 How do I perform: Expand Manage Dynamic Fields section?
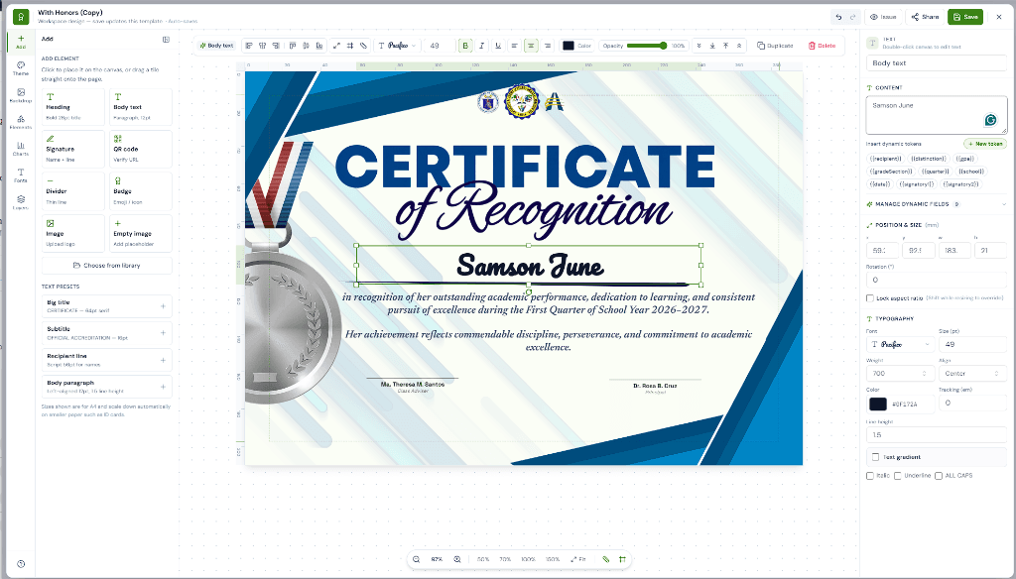(937, 204)
